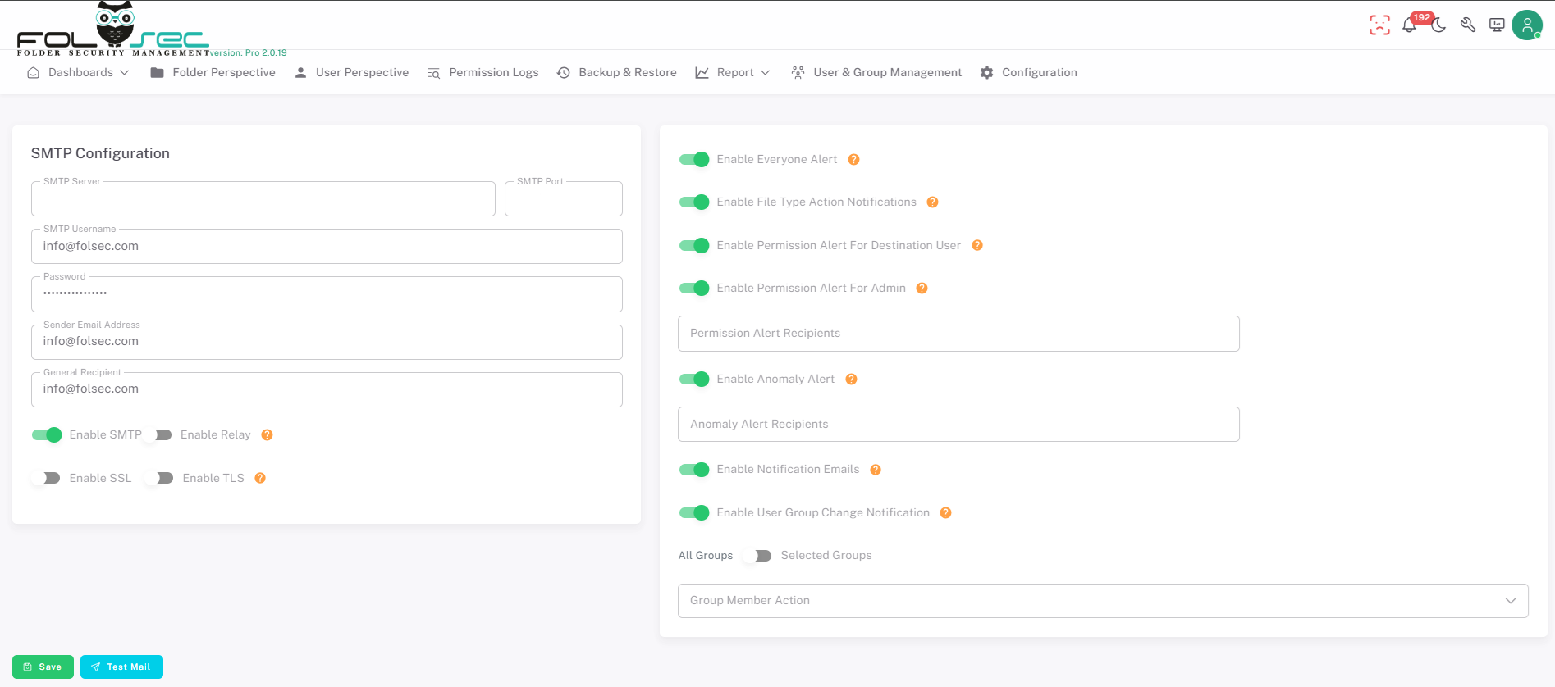Viewport: 1555px width, 687px height.
Task: Click the monitor icon in the header
Action: [1497, 25]
